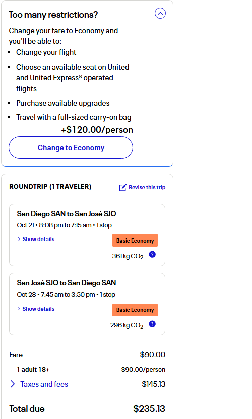Click the Revise this trip pencil icon
Image resolution: width=252 pixels, height=419 pixels.
tap(122, 187)
